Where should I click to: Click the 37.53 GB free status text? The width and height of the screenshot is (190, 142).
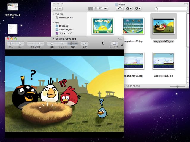coord(133,86)
